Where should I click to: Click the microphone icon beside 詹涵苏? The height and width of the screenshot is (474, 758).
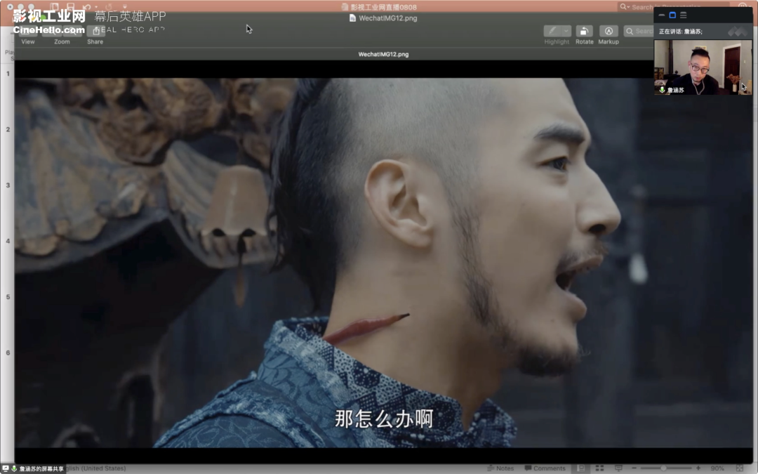click(x=662, y=90)
